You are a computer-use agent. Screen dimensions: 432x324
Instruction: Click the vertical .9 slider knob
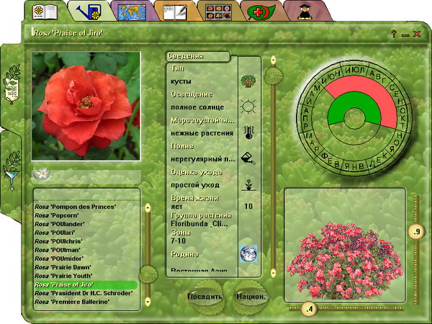417,232
